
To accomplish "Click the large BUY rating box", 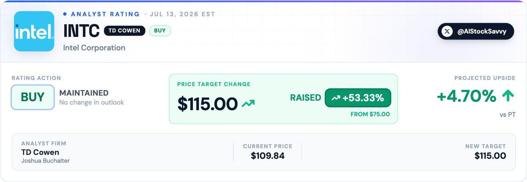I will [x=33, y=97].
